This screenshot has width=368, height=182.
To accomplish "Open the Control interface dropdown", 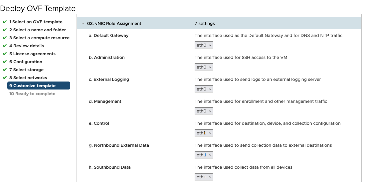I will pyautogui.click(x=204, y=133).
